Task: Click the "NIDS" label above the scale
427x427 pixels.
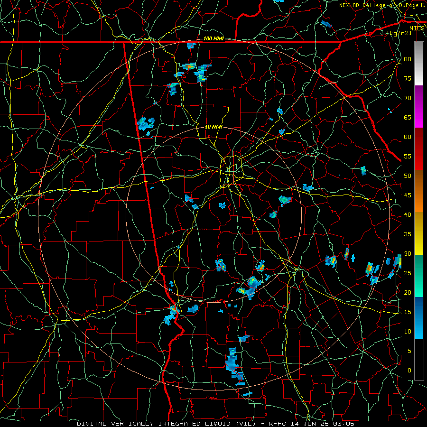Action: pyautogui.click(x=417, y=28)
